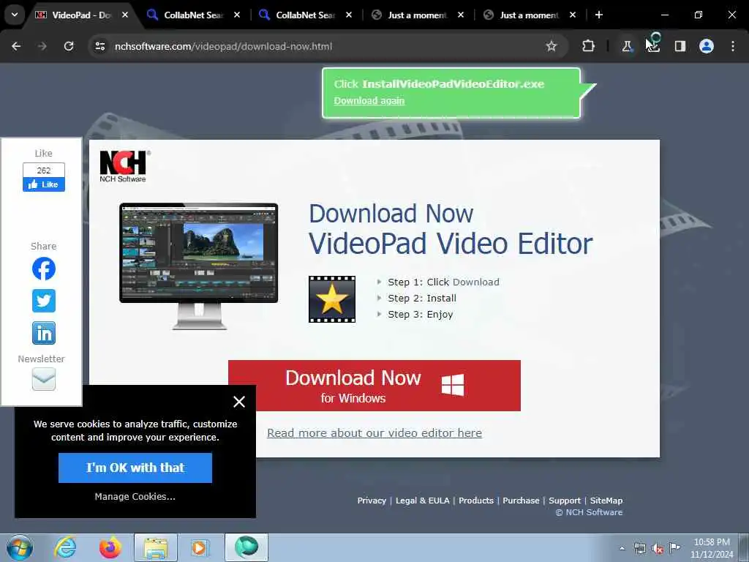Open Chrome Labs flask icon
The image size is (749, 562).
[627, 46]
